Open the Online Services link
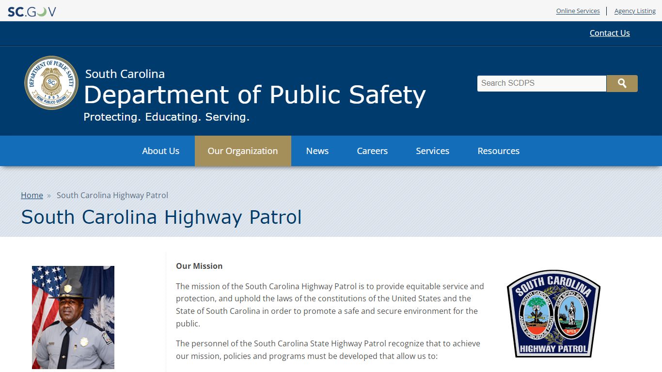Viewport: 662px width, 372px height. click(578, 11)
